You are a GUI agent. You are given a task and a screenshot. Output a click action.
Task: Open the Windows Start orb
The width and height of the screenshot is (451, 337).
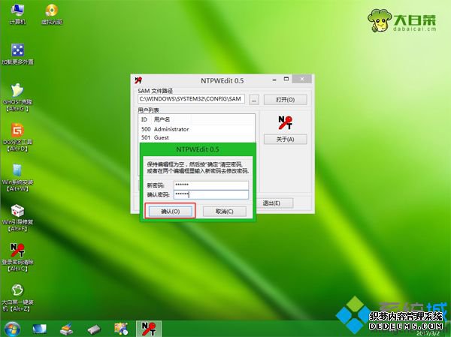click(12, 329)
